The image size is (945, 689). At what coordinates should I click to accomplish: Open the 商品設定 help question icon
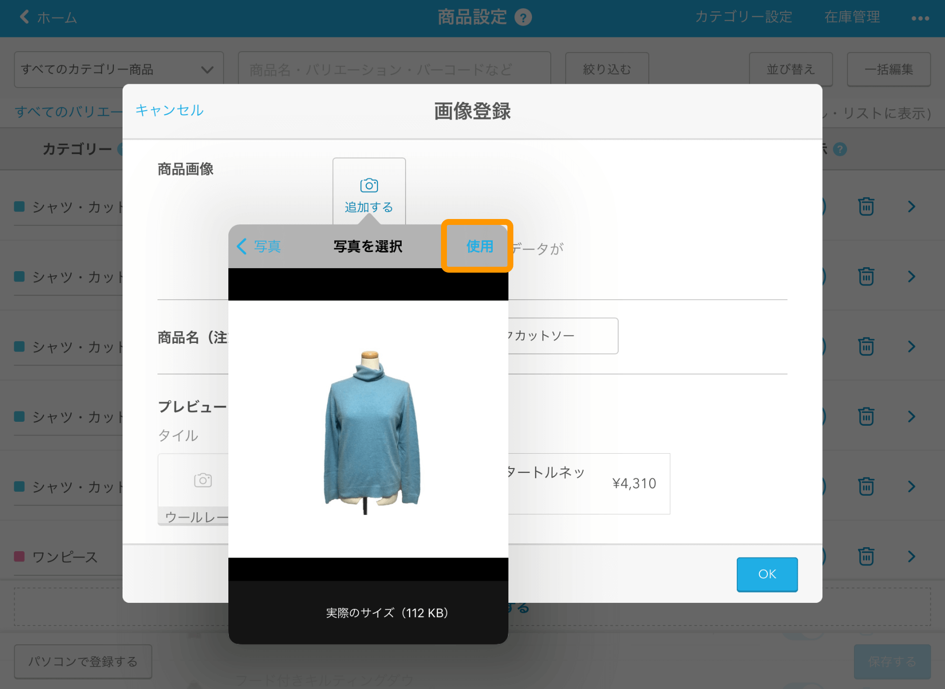click(x=523, y=18)
